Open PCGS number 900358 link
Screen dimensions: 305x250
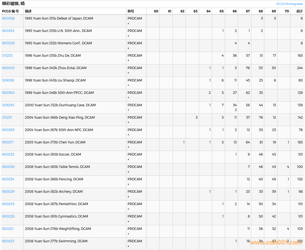click(x=8, y=18)
